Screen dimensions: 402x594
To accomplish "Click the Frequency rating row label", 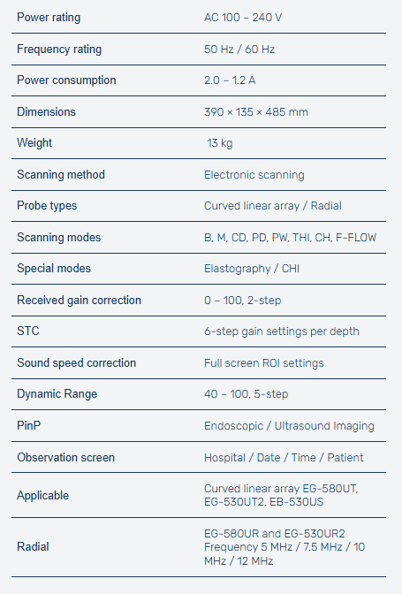I will coord(59,49).
